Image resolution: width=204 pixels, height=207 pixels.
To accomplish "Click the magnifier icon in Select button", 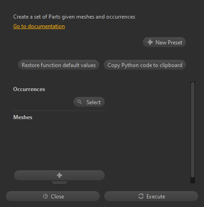I will 80,102.
